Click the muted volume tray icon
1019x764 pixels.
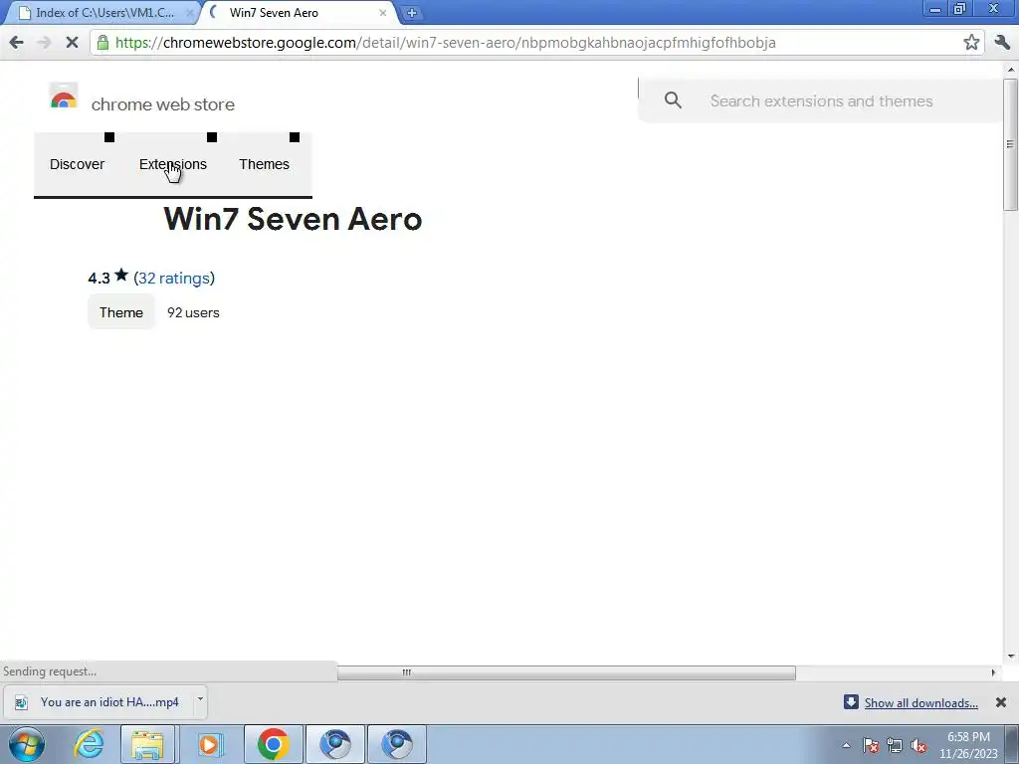918,745
